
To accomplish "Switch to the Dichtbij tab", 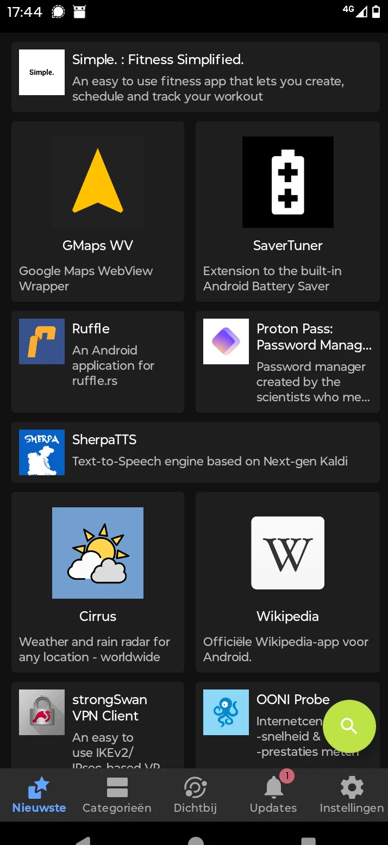I will pyautogui.click(x=195, y=794).
